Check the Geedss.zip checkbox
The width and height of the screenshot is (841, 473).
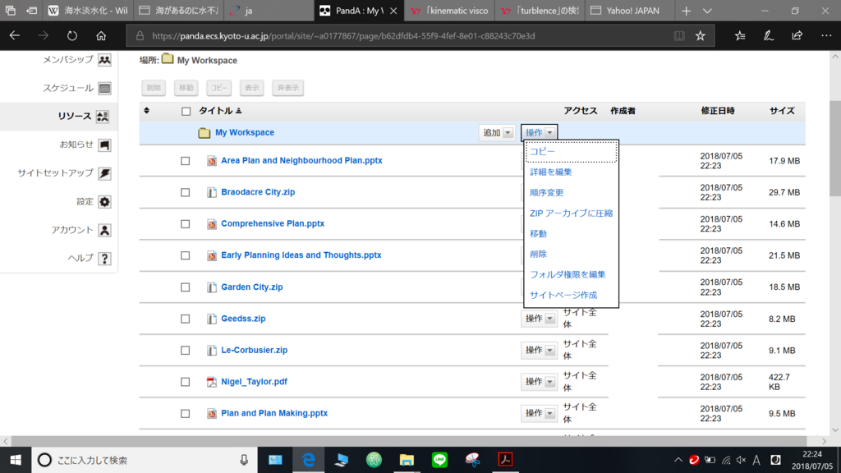tap(185, 319)
